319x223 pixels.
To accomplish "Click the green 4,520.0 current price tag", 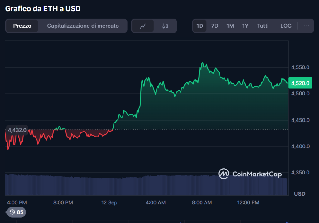I will [x=300, y=83].
